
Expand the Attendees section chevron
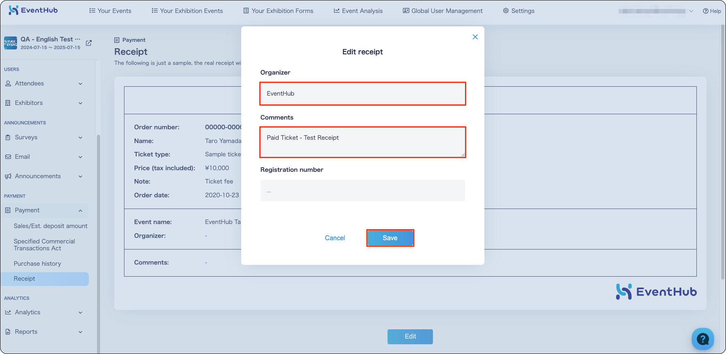pos(80,84)
